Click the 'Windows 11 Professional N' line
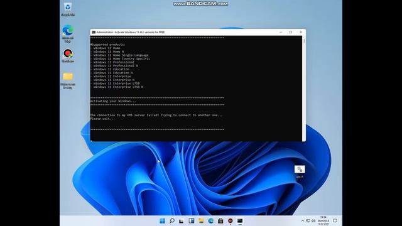This screenshot has height=226, width=402. (114, 66)
